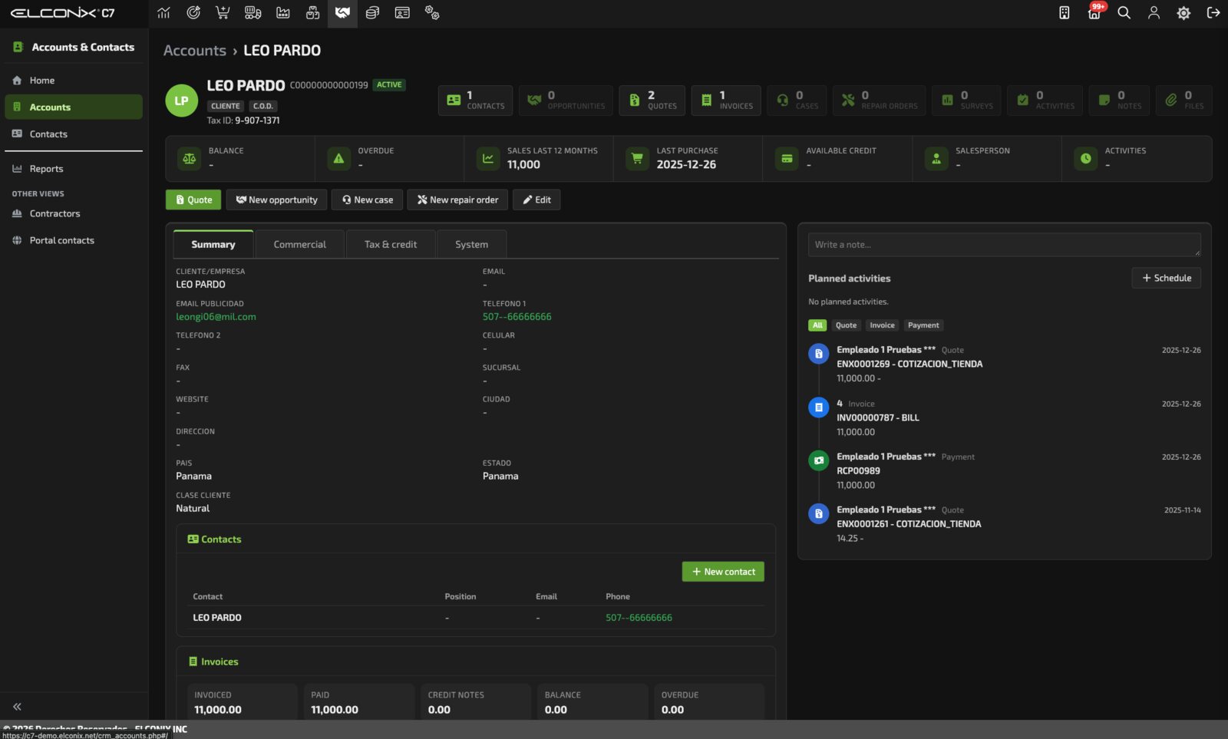Click the LP account avatar
Viewport: 1228px width, 739px height.
click(x=182, y=101)
